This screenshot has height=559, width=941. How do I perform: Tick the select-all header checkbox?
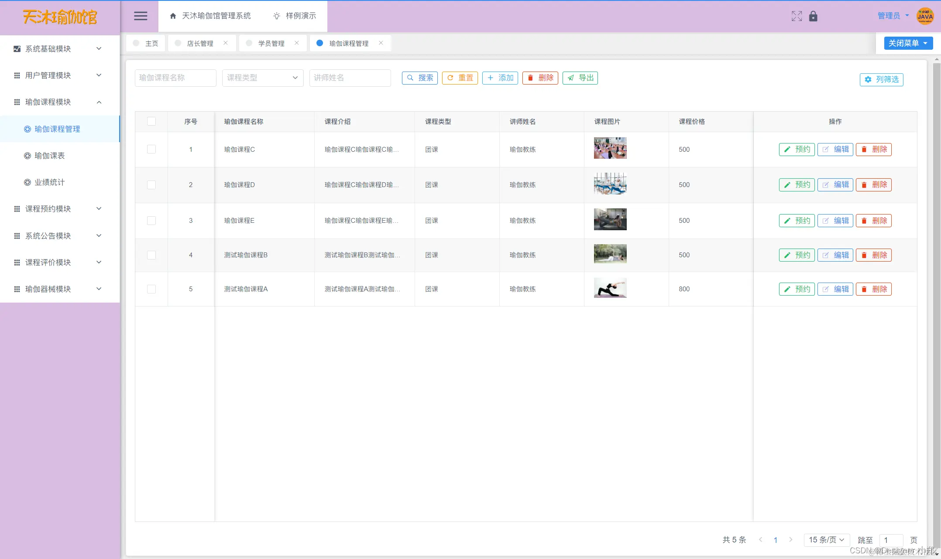tap(151, 121)
